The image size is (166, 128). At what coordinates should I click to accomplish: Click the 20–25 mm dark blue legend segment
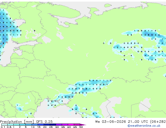point(47,125)
